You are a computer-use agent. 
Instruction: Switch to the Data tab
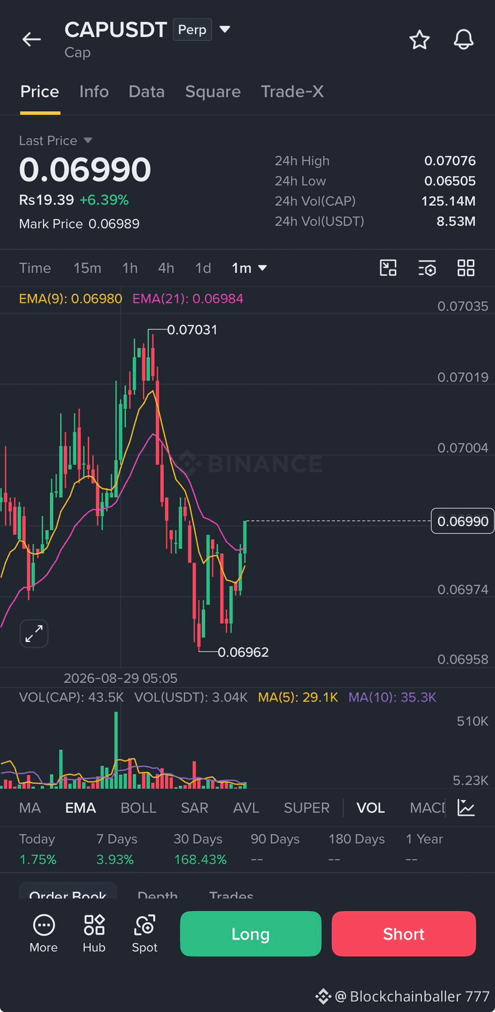pyautogui.click(x=146, y=92)
